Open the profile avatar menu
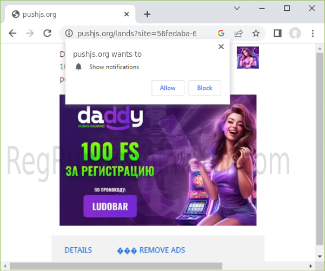Image resolution: width=325 pixels, height=271 pixels. tap(295, 34)
